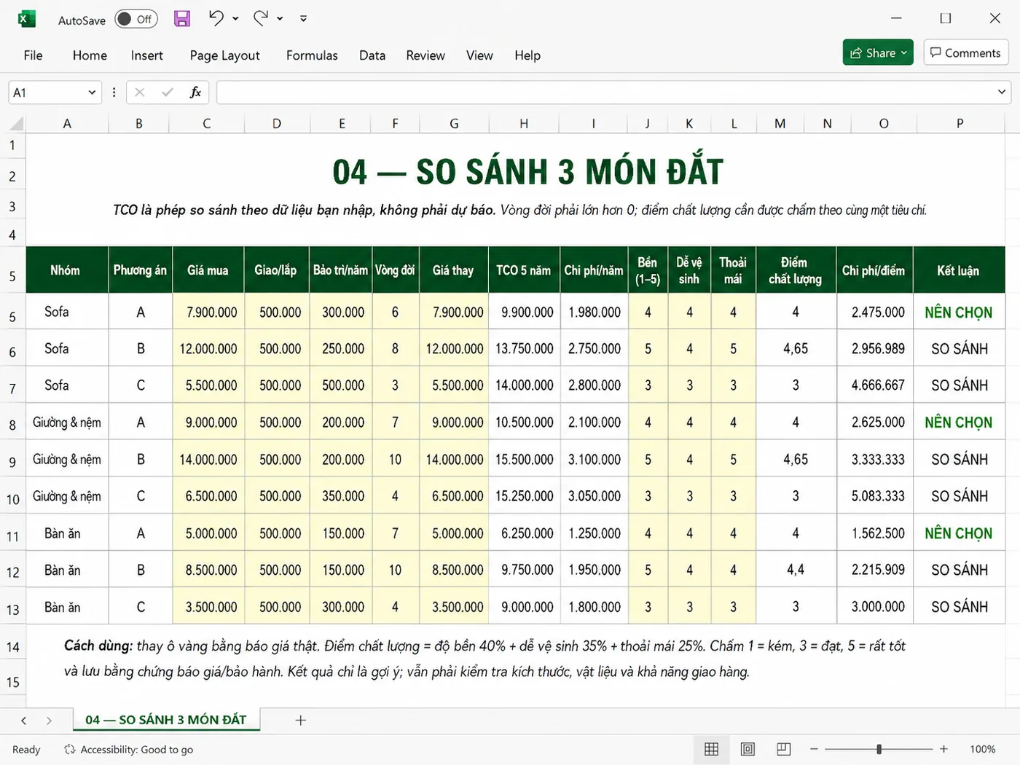The height and width of the screenshot is (765, 1020).
Task: Zoom out with the minus icon
Action: coord(814,749)
